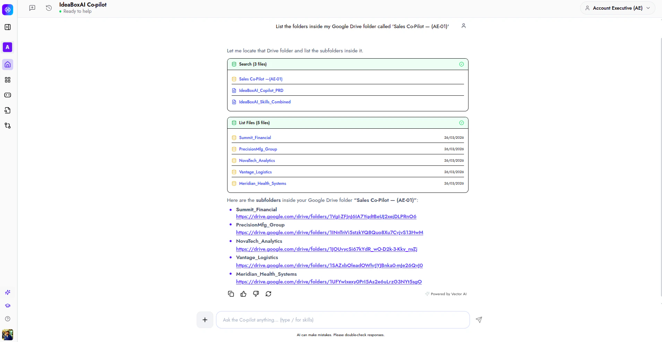Follow the Vantage_Logistics Drive URL
This screenshot has width=662, height=342.
coord(329,265)
